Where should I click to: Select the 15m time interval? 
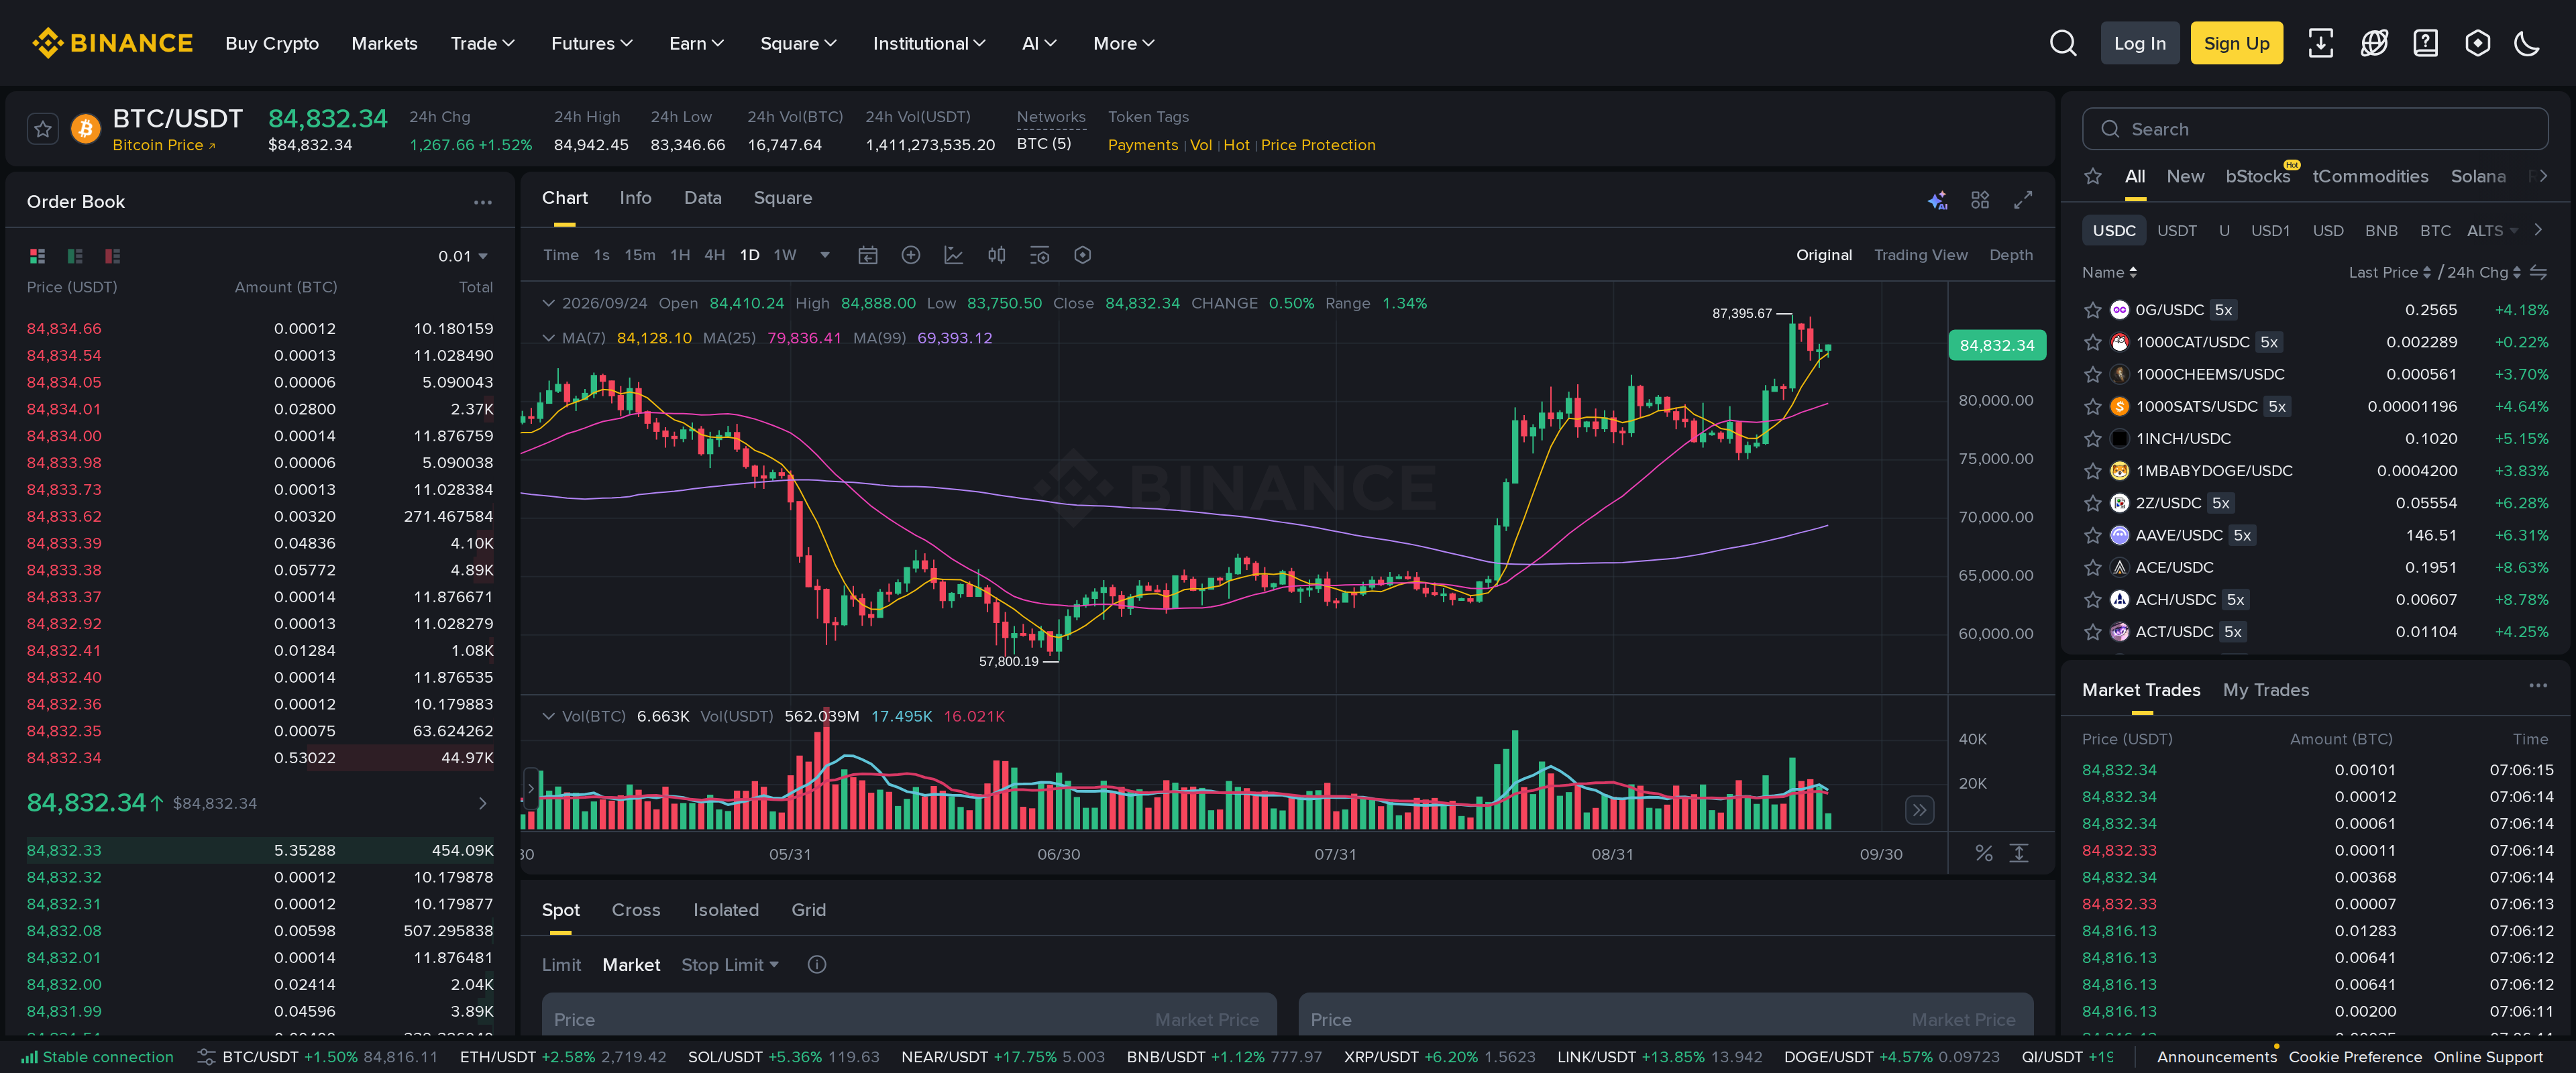point(640,255)
